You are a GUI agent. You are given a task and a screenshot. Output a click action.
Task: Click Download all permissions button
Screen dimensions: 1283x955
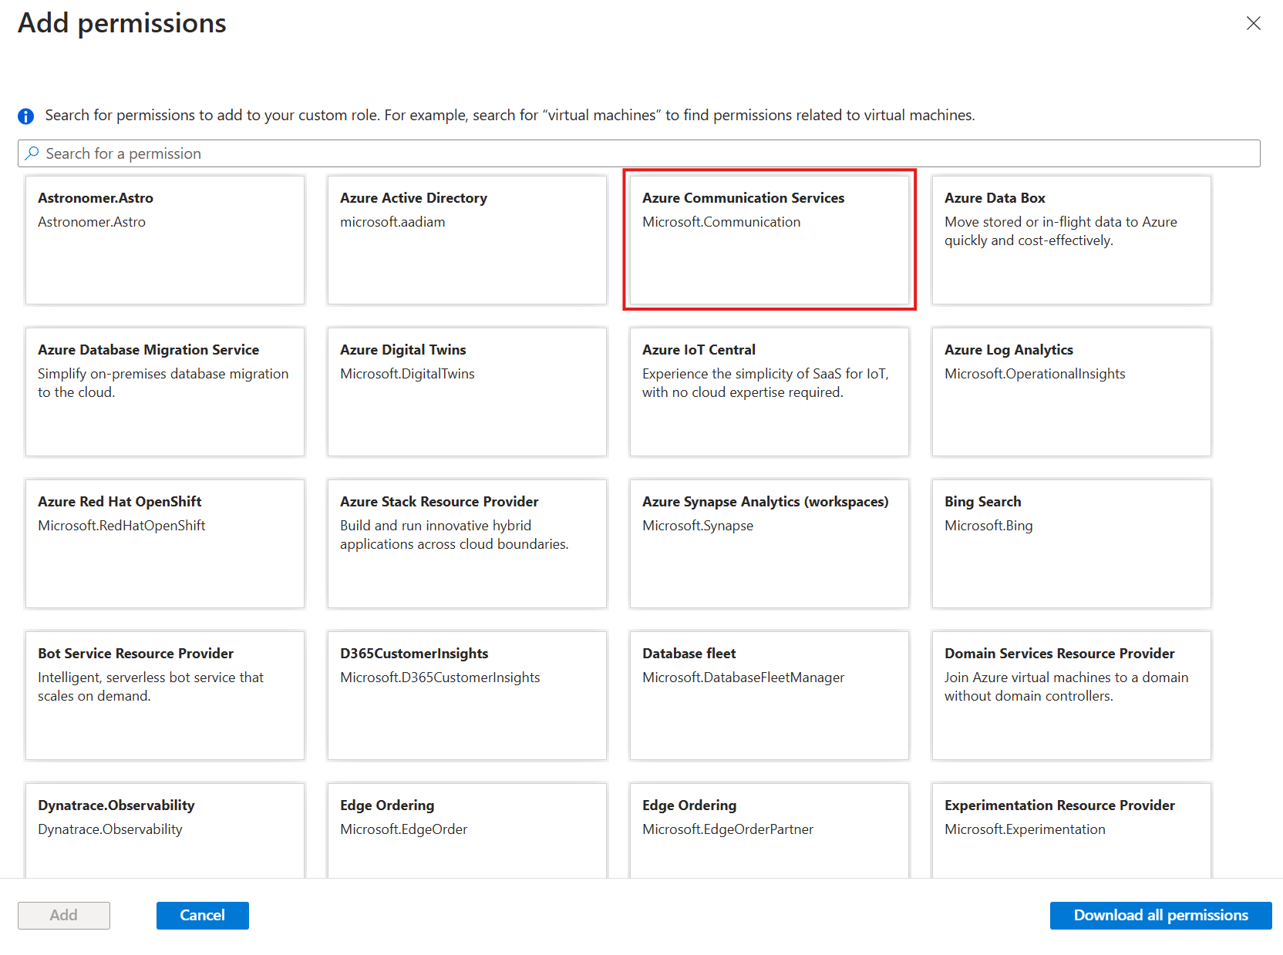(x=1160, y=916)
